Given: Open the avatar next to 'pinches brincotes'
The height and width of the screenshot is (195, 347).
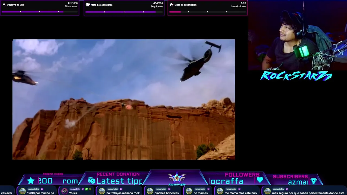Looking at the screenshot, I should point(150,191).
